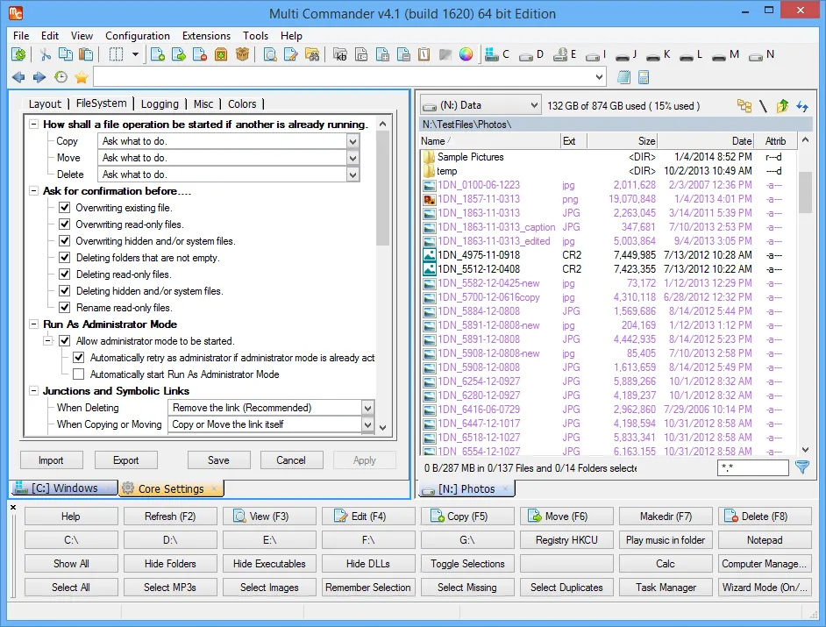
Task: Collapse 'Ask for confirmation before' section
Action: pos(33,191)
